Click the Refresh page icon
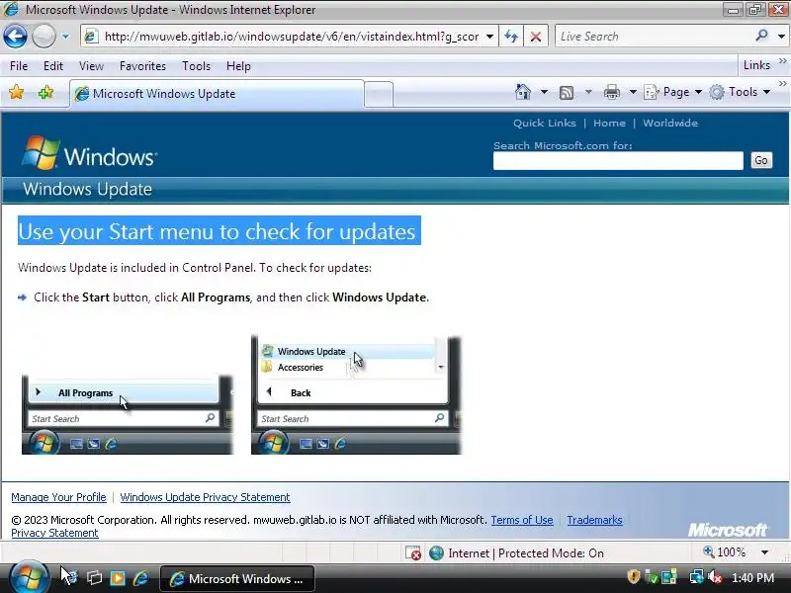The height and width of the screenshot is (593, 791). point(511,37)
